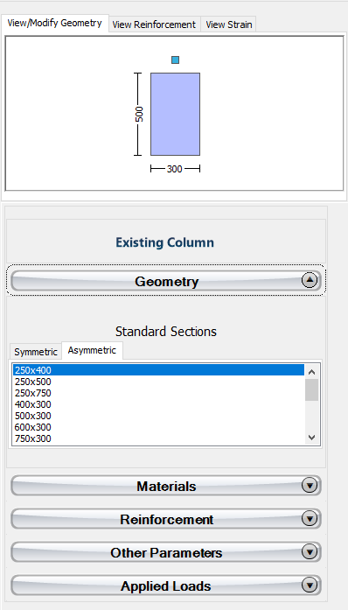Click the scroll-up arrow of sections list
The width and height of the screenshot is (348, 610).
311,372
